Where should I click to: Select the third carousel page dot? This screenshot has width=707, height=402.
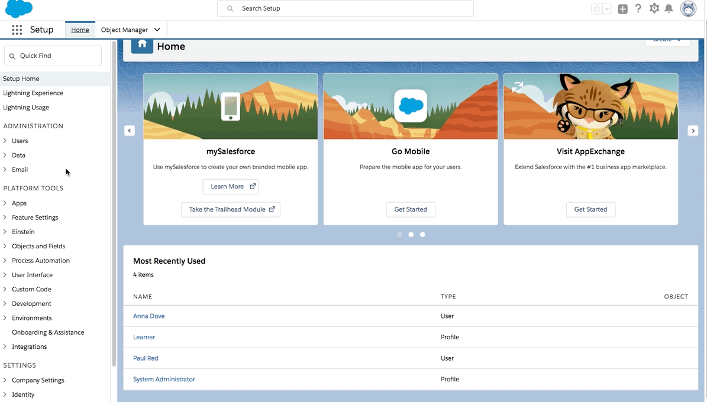[422, 234]
